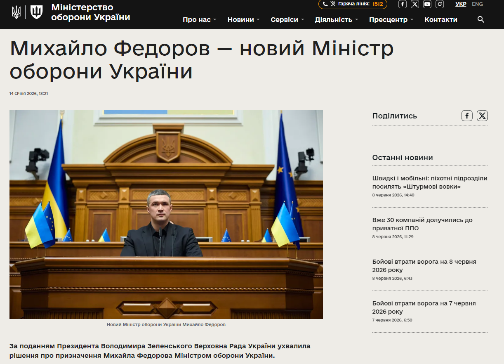Click the timestamp "8 червня 2026, 14:40"
Image resolution: width=504 pixels, height=364 pixels.
tap(393, 195)
